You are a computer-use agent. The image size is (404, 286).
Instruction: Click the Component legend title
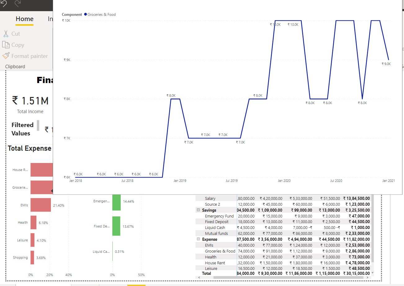(72, 15)
